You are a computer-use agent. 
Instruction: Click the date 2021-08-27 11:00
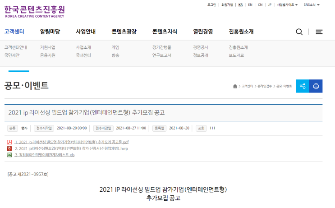click(131, 128)
